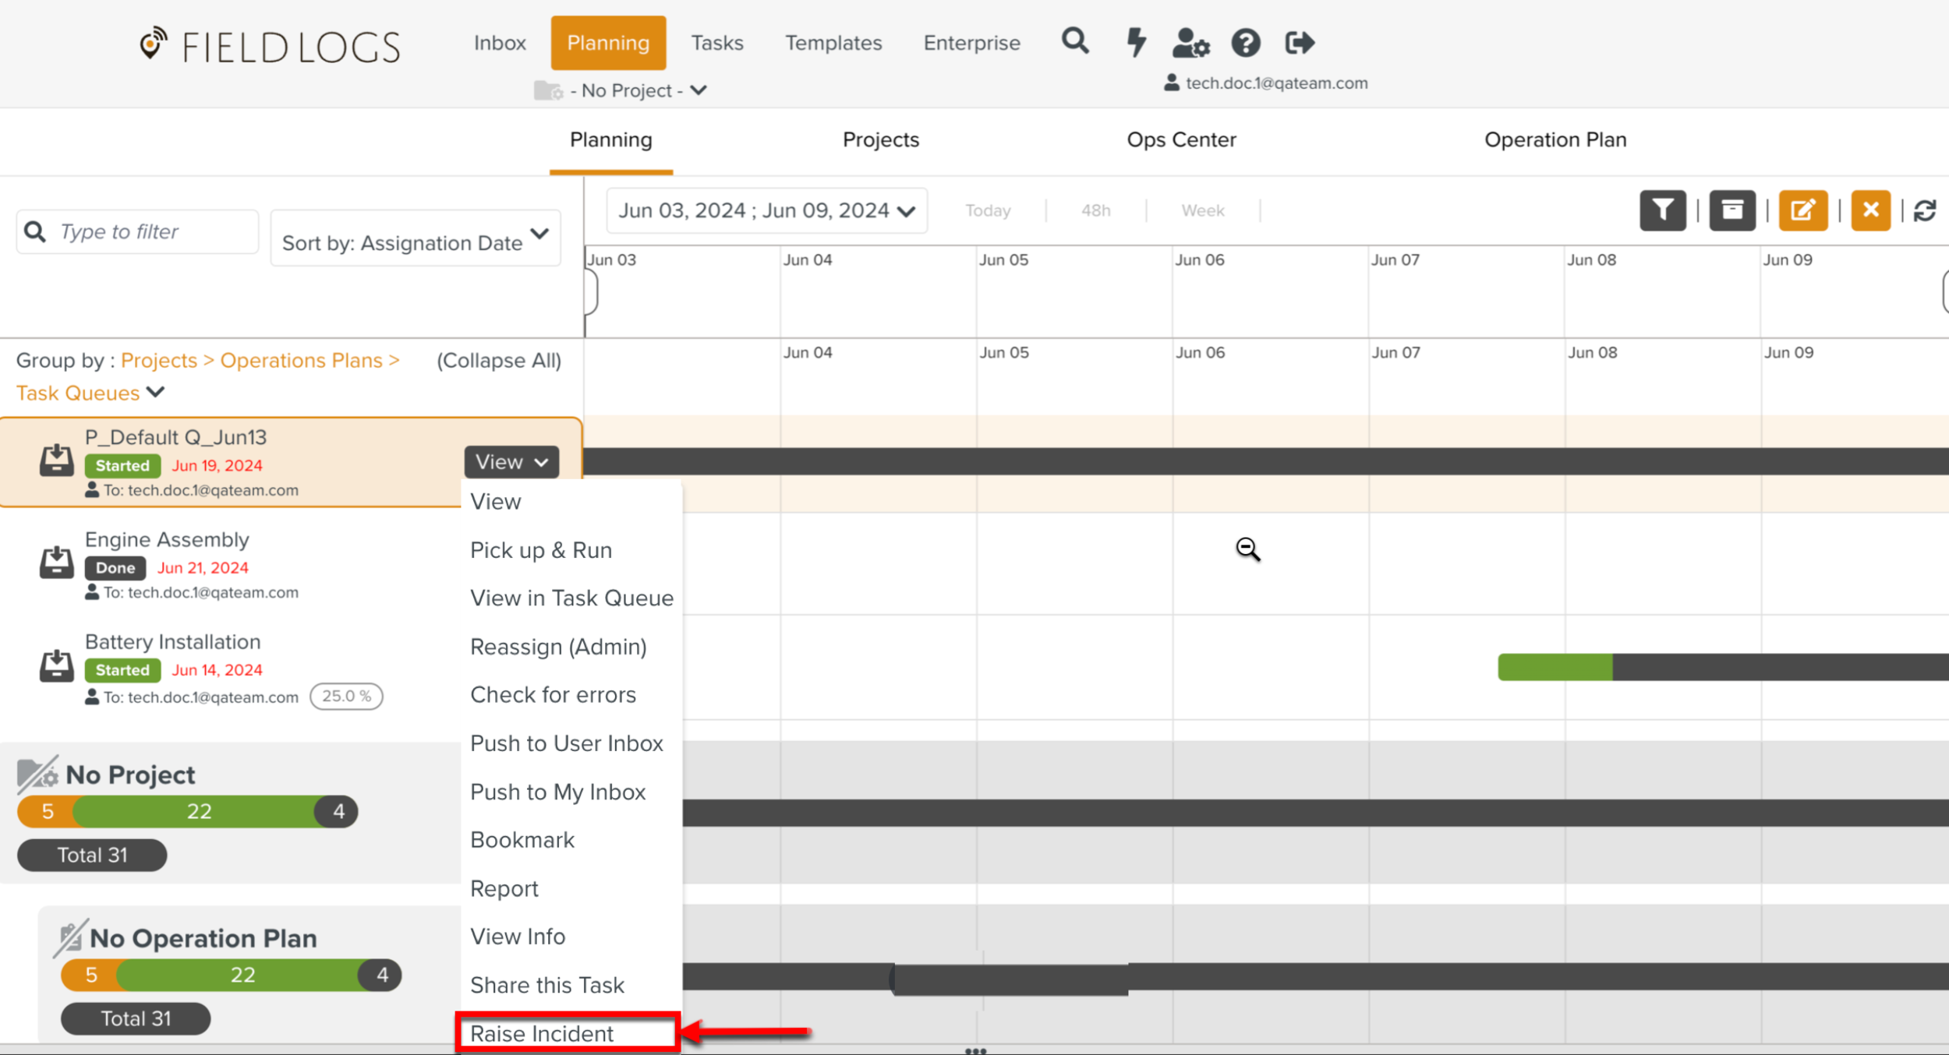This screenshot has width=1949, height=1055.
Task: Open the date range dropdown
Action: pos(766,210)
